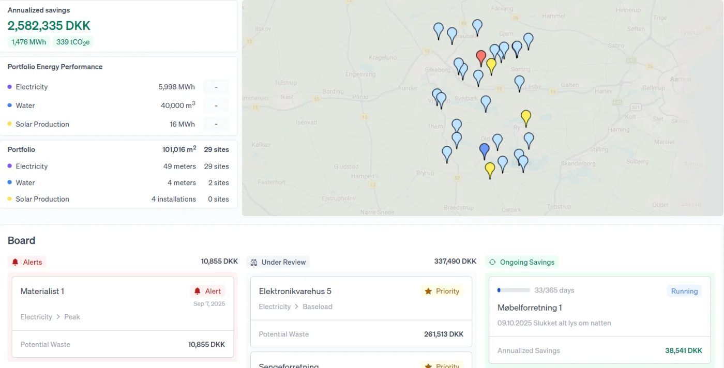Open the Ongoing Savings column label
This screenshot has height=368, width=724.
tap(522, 262)
